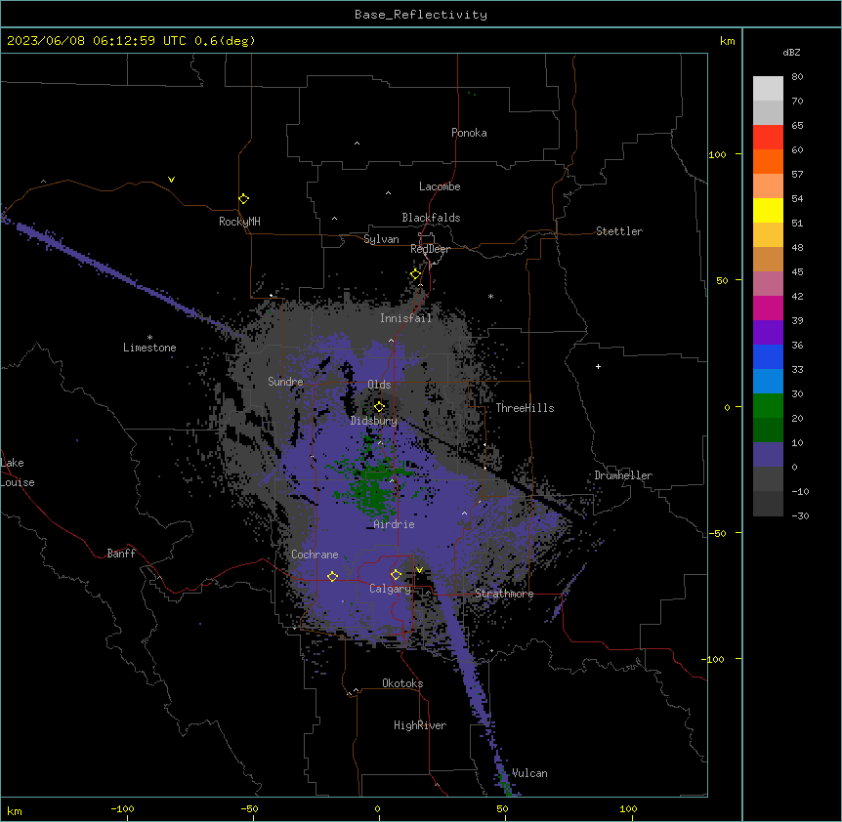This screenshot has width=842, height=822.
Task: Select the yellow diamond marker above Didsbury
Action: coord(379,406)
